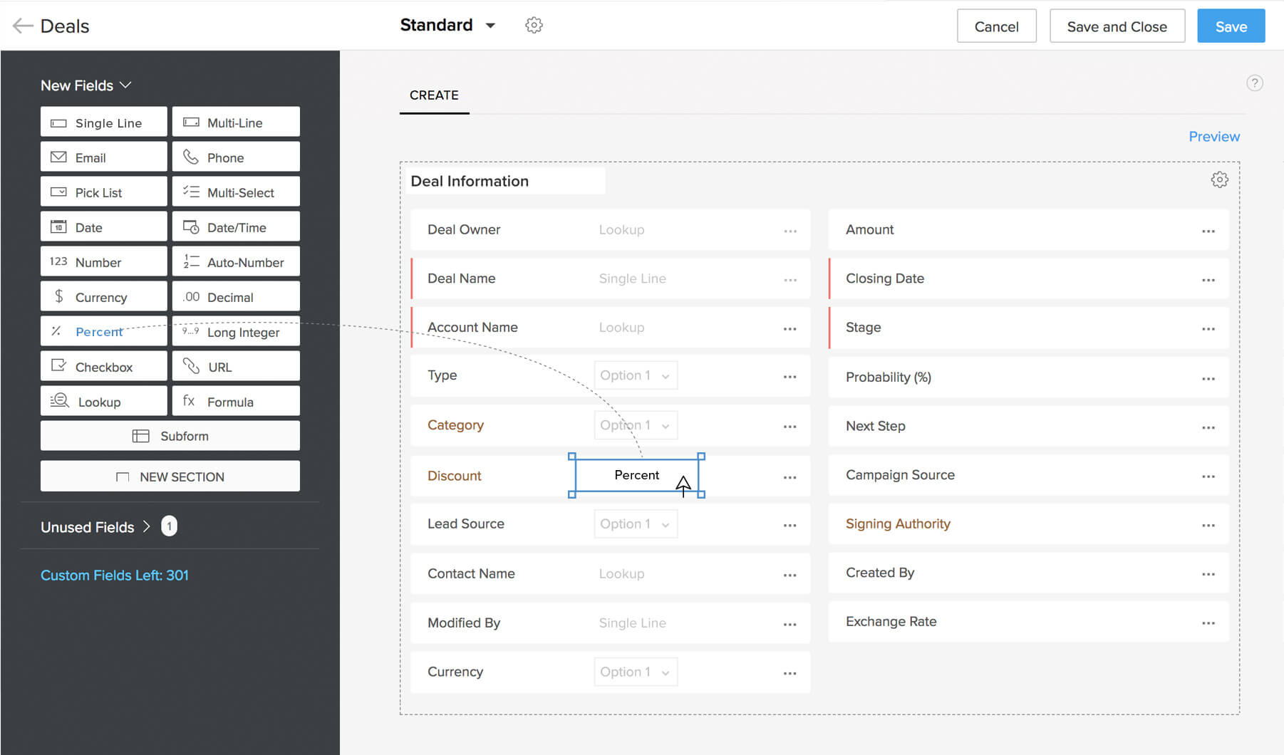Open the Standard layout dropdown
This screenshot has width=1284, height=755.
point(490,25)
